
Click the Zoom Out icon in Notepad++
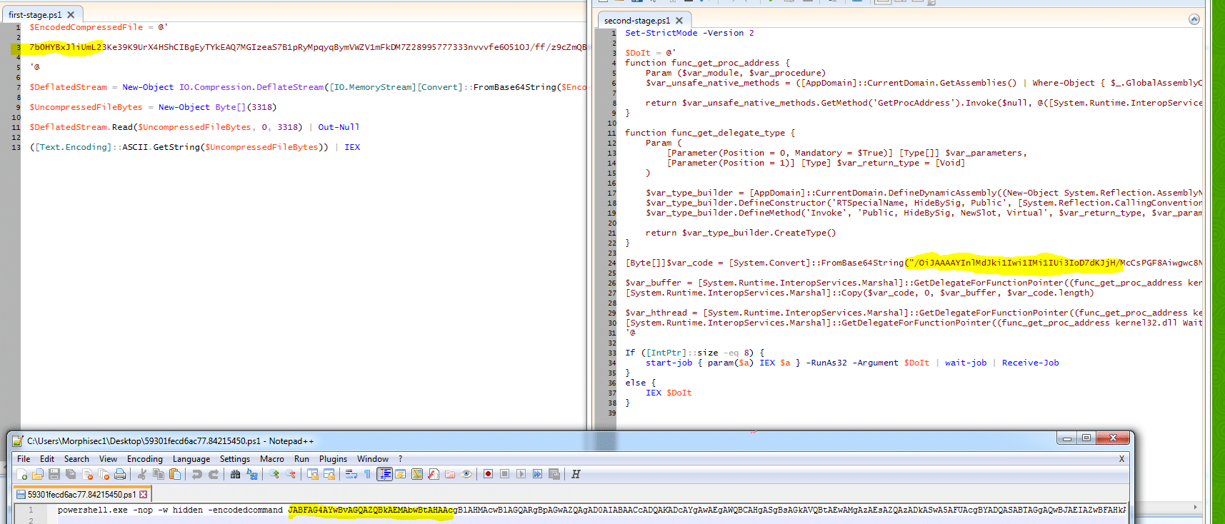click(x=291, y=474)
